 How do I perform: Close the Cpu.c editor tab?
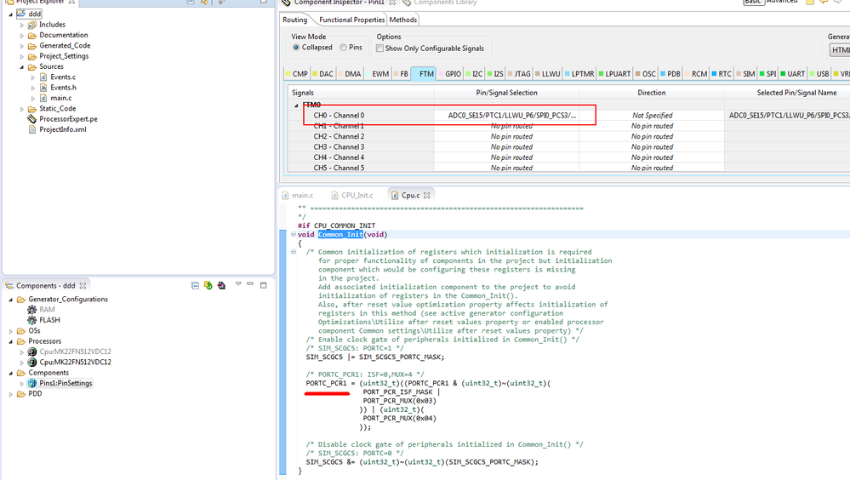tap(426, 195)
